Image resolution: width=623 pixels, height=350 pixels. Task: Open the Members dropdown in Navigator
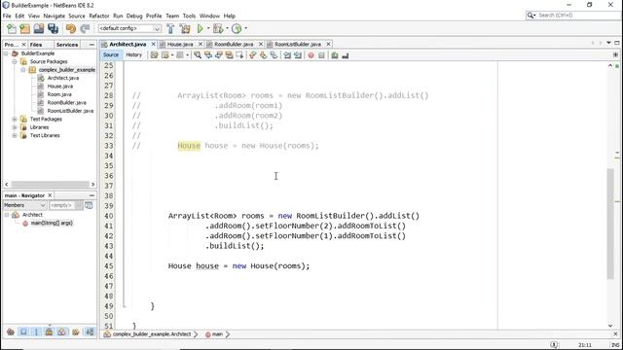[x=24, y=205]
